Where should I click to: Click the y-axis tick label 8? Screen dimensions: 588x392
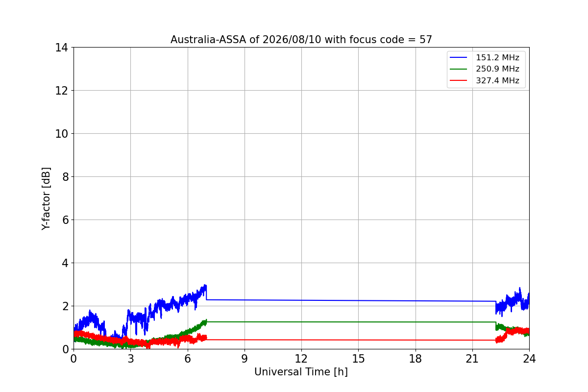tap(65, 177)
